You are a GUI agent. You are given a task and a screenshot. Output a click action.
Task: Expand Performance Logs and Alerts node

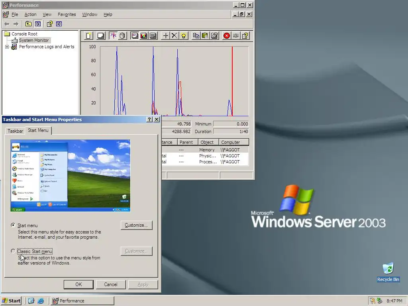tap(7, 47)
